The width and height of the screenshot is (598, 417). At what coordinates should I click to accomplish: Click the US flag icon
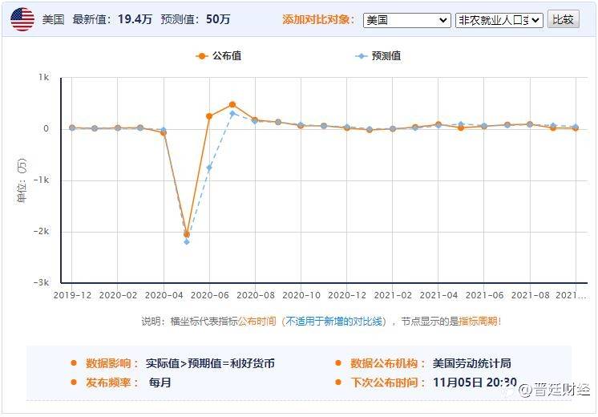click(x=22, y=19)
